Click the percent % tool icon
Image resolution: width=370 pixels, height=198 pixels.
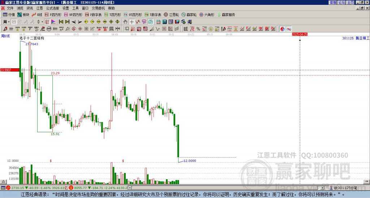point(198,29)
